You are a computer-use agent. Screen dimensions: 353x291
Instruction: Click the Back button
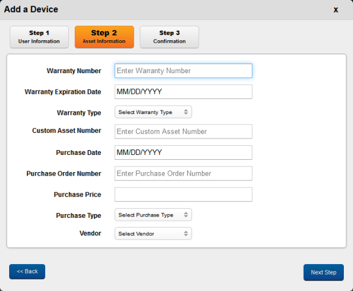(27, 271)
